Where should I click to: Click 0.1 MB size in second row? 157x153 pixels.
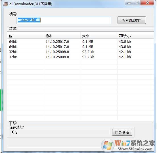(x=88, y=47)
